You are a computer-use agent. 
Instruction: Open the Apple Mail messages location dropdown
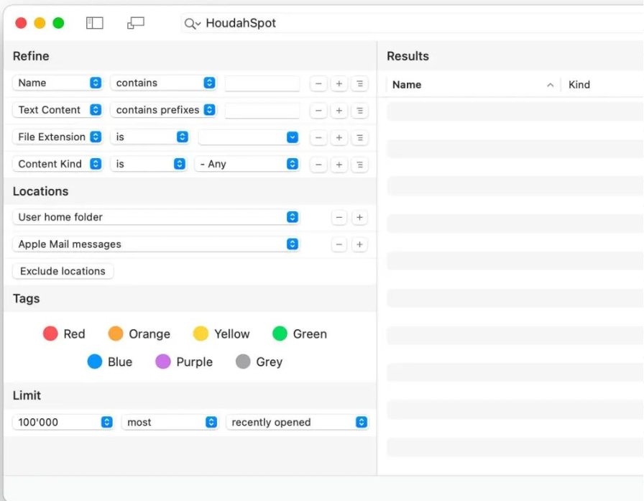point(156,244)
